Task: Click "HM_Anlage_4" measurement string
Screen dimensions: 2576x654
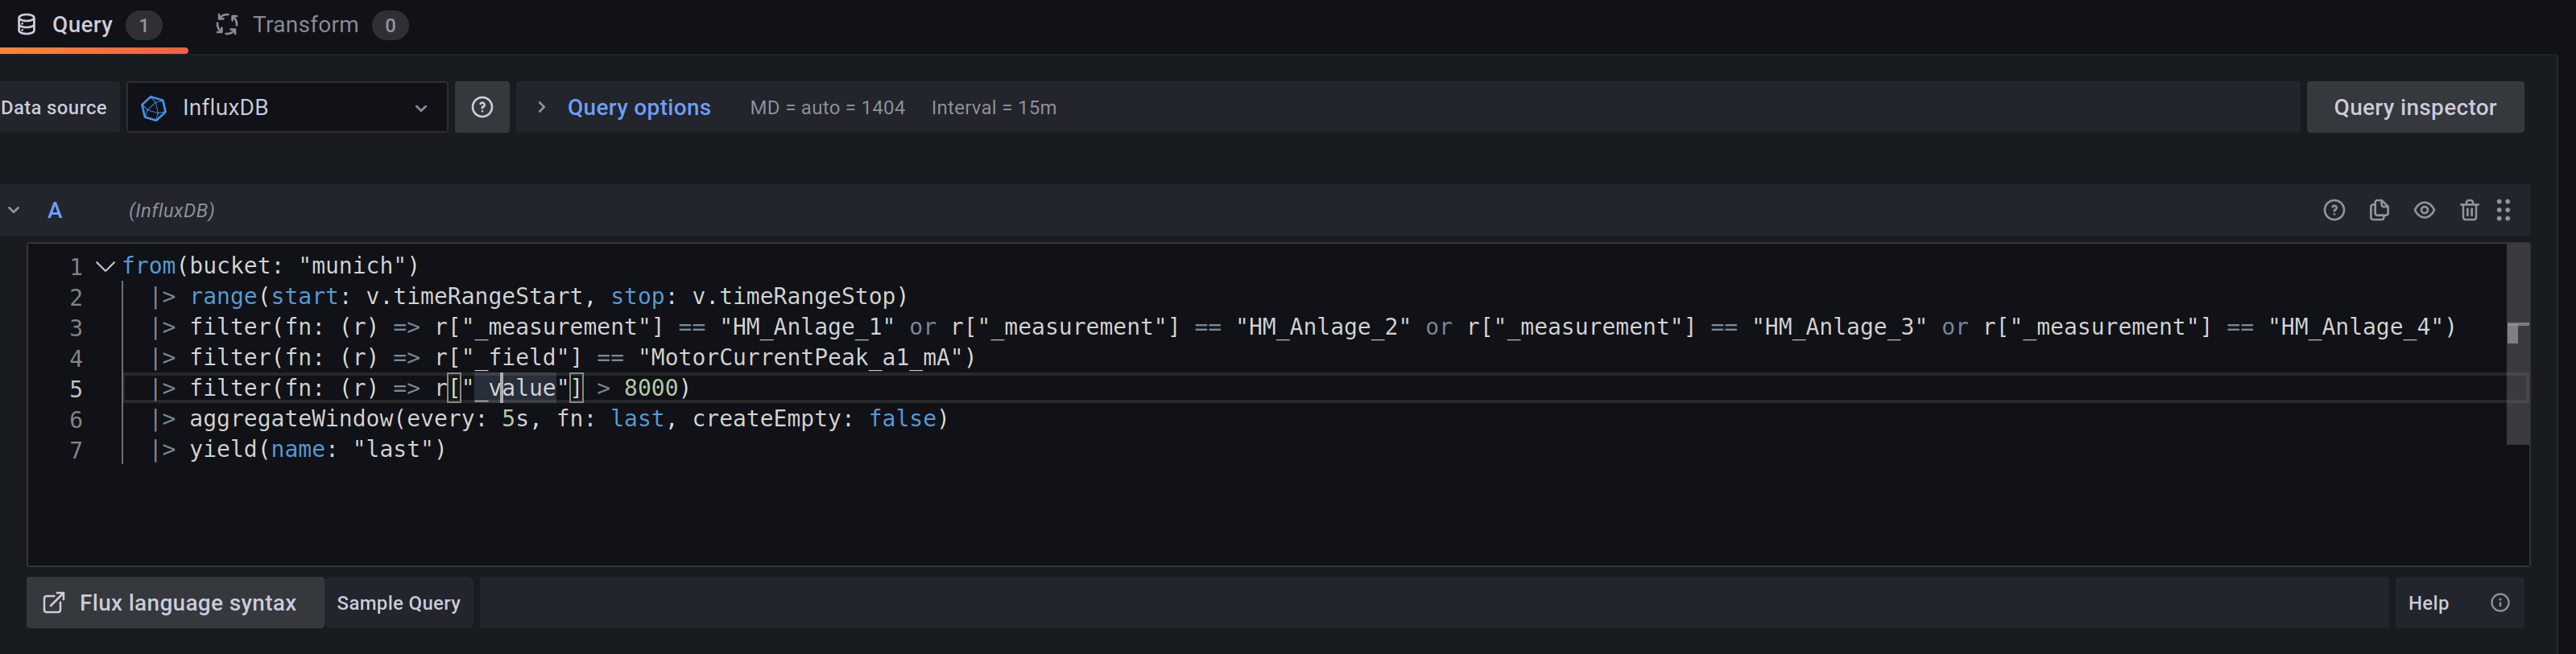Action: click(x=2355, y=327)
